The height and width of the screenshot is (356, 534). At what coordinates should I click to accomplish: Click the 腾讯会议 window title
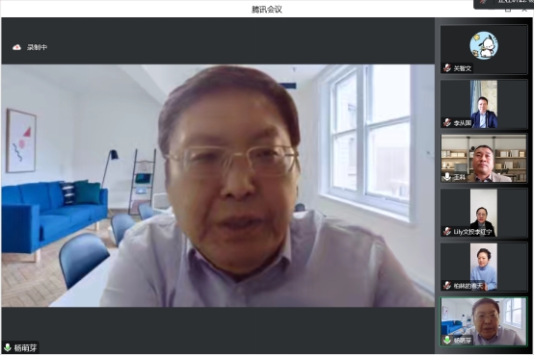coord(267,10)
